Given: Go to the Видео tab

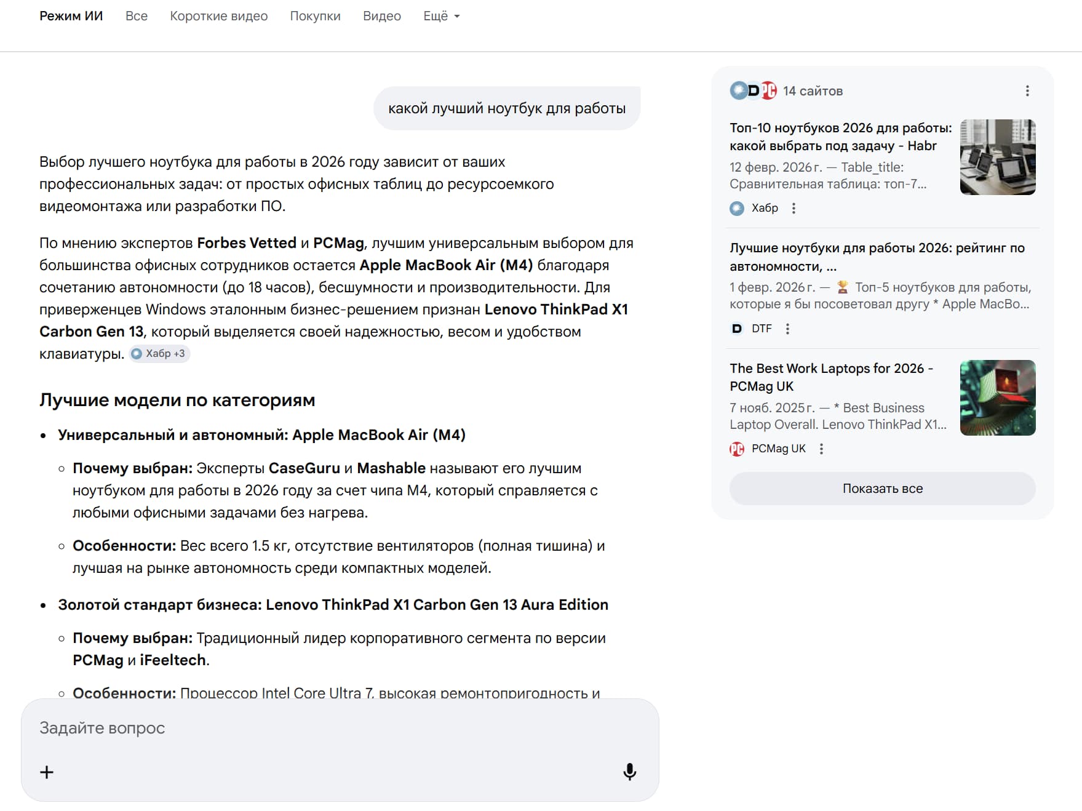Looking at the screenshot, I should [x=381, y=16].
